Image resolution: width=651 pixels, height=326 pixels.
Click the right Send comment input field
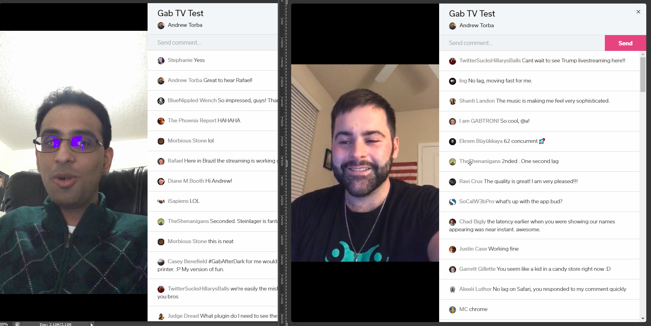coord(522,43)
